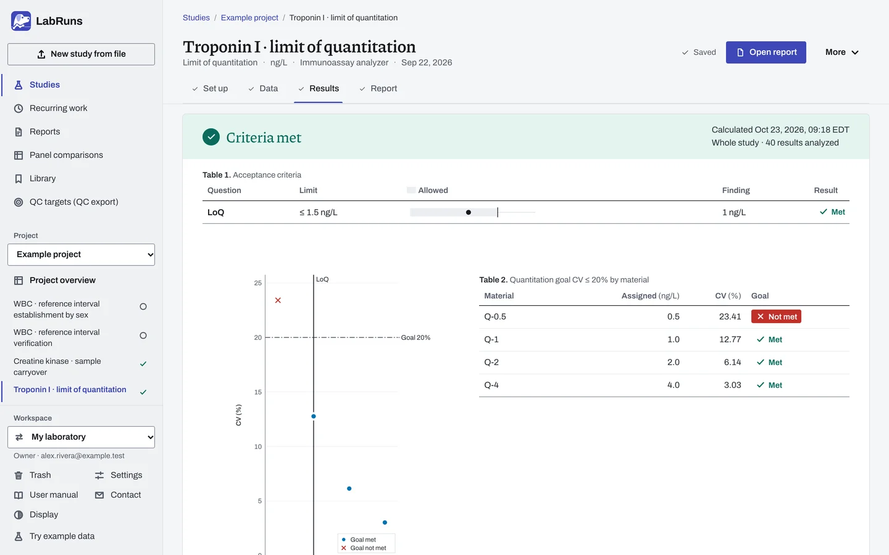889x555 pixels.
Task: Open Recurring work clock icon
Action: pyautogui.click(x=19, y=109)
